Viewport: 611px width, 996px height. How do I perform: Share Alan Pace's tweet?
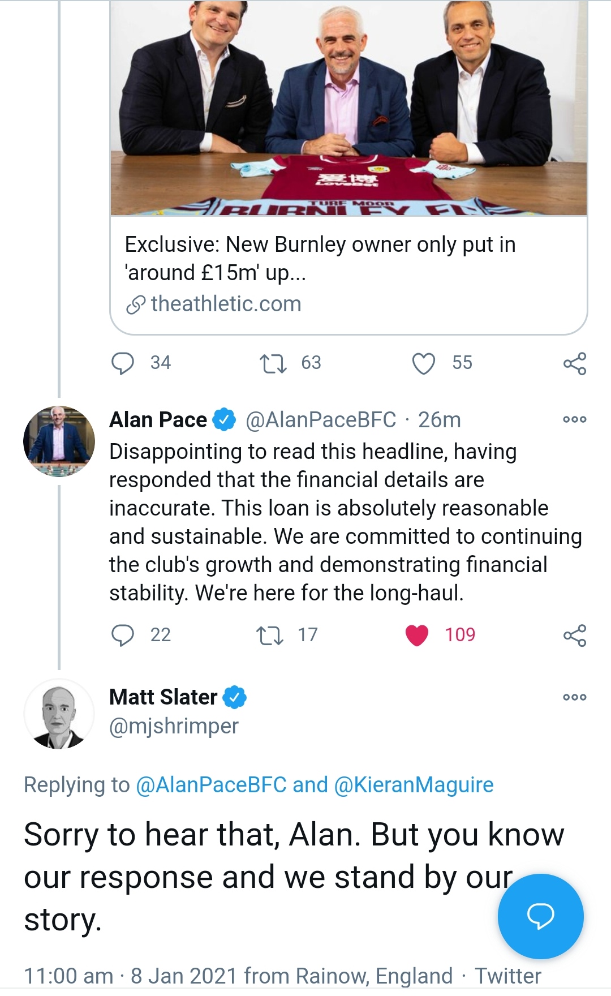(575, 635)
